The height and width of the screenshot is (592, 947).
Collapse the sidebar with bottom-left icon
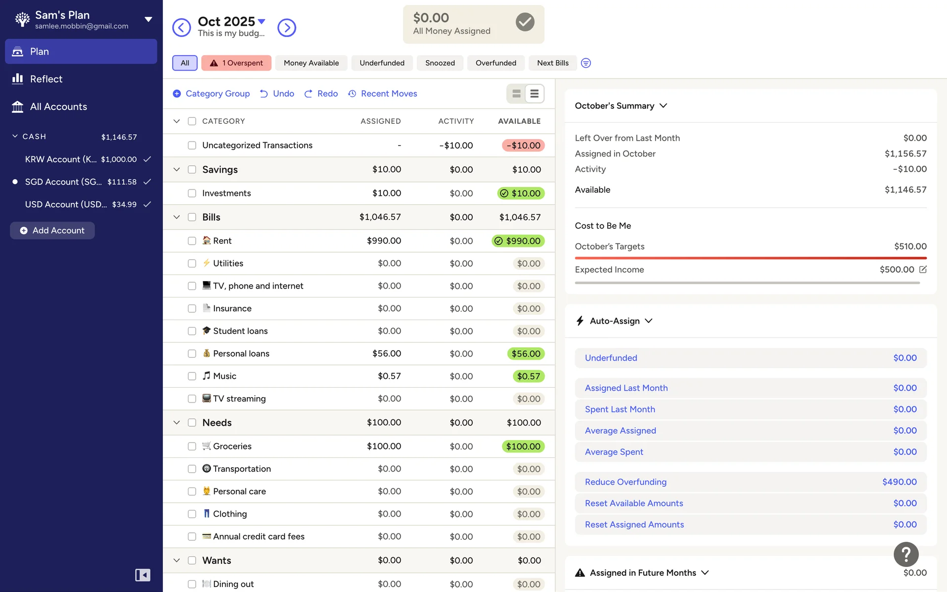click(143, 575)
